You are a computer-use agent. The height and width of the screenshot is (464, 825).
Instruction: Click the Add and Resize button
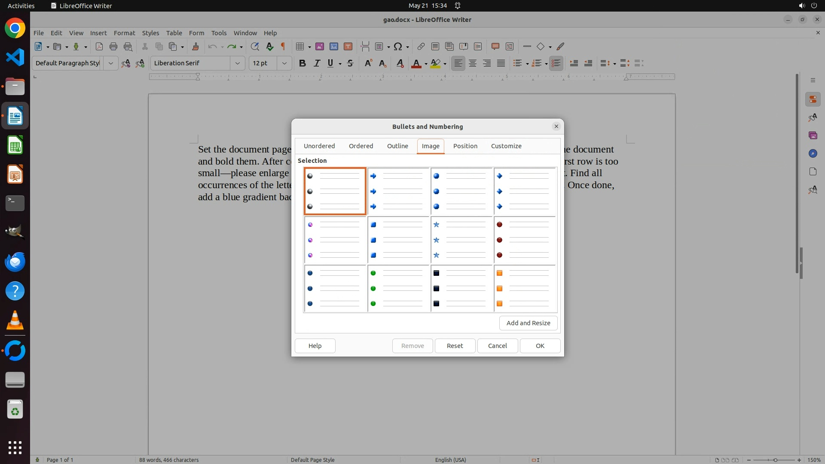click(528, 323)
